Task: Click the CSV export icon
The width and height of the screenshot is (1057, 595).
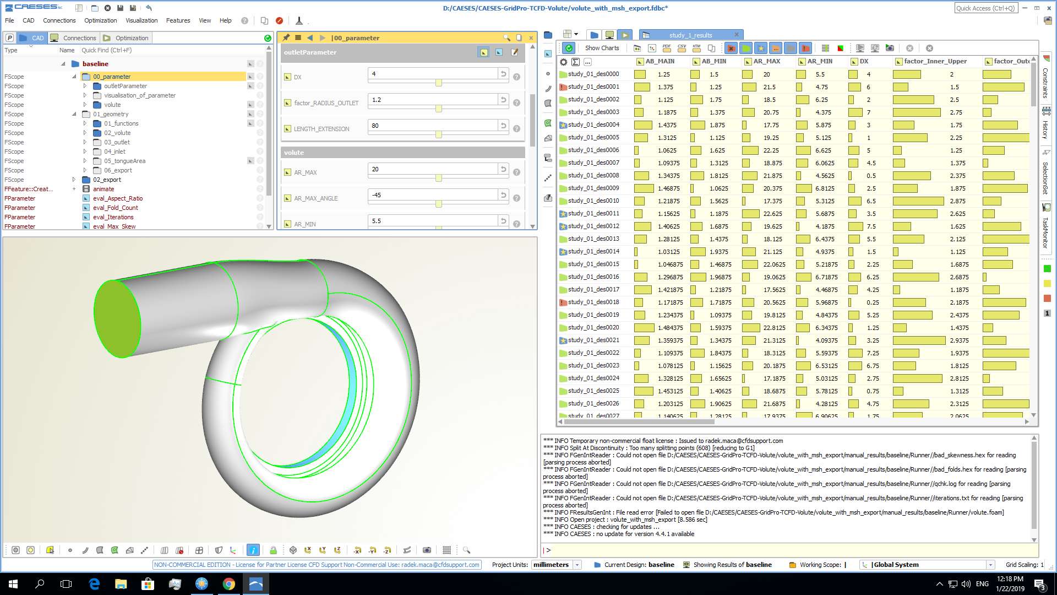Action: [682, 48]
